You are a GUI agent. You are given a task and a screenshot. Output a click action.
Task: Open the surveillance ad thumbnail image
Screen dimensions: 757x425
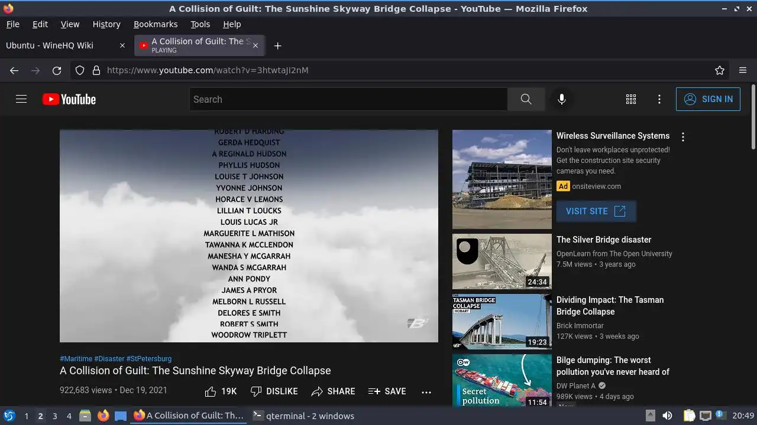502,179
